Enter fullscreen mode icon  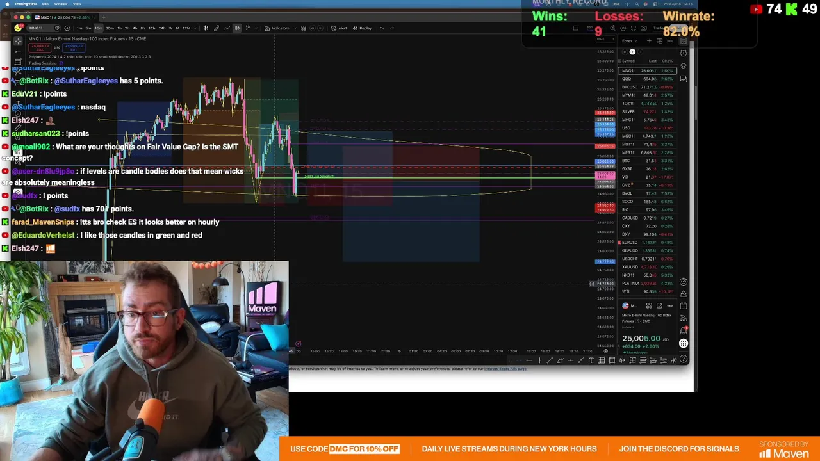[x=634, y=28]
